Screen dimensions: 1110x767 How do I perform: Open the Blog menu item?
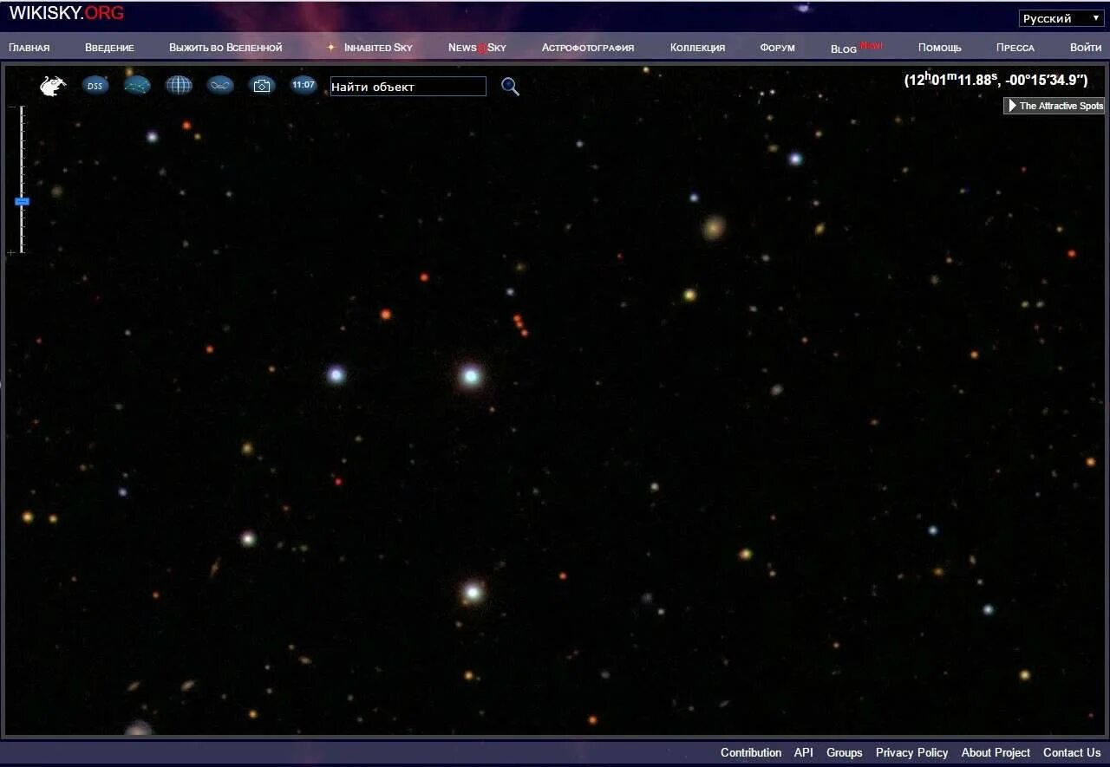click(x=844, y=49)
